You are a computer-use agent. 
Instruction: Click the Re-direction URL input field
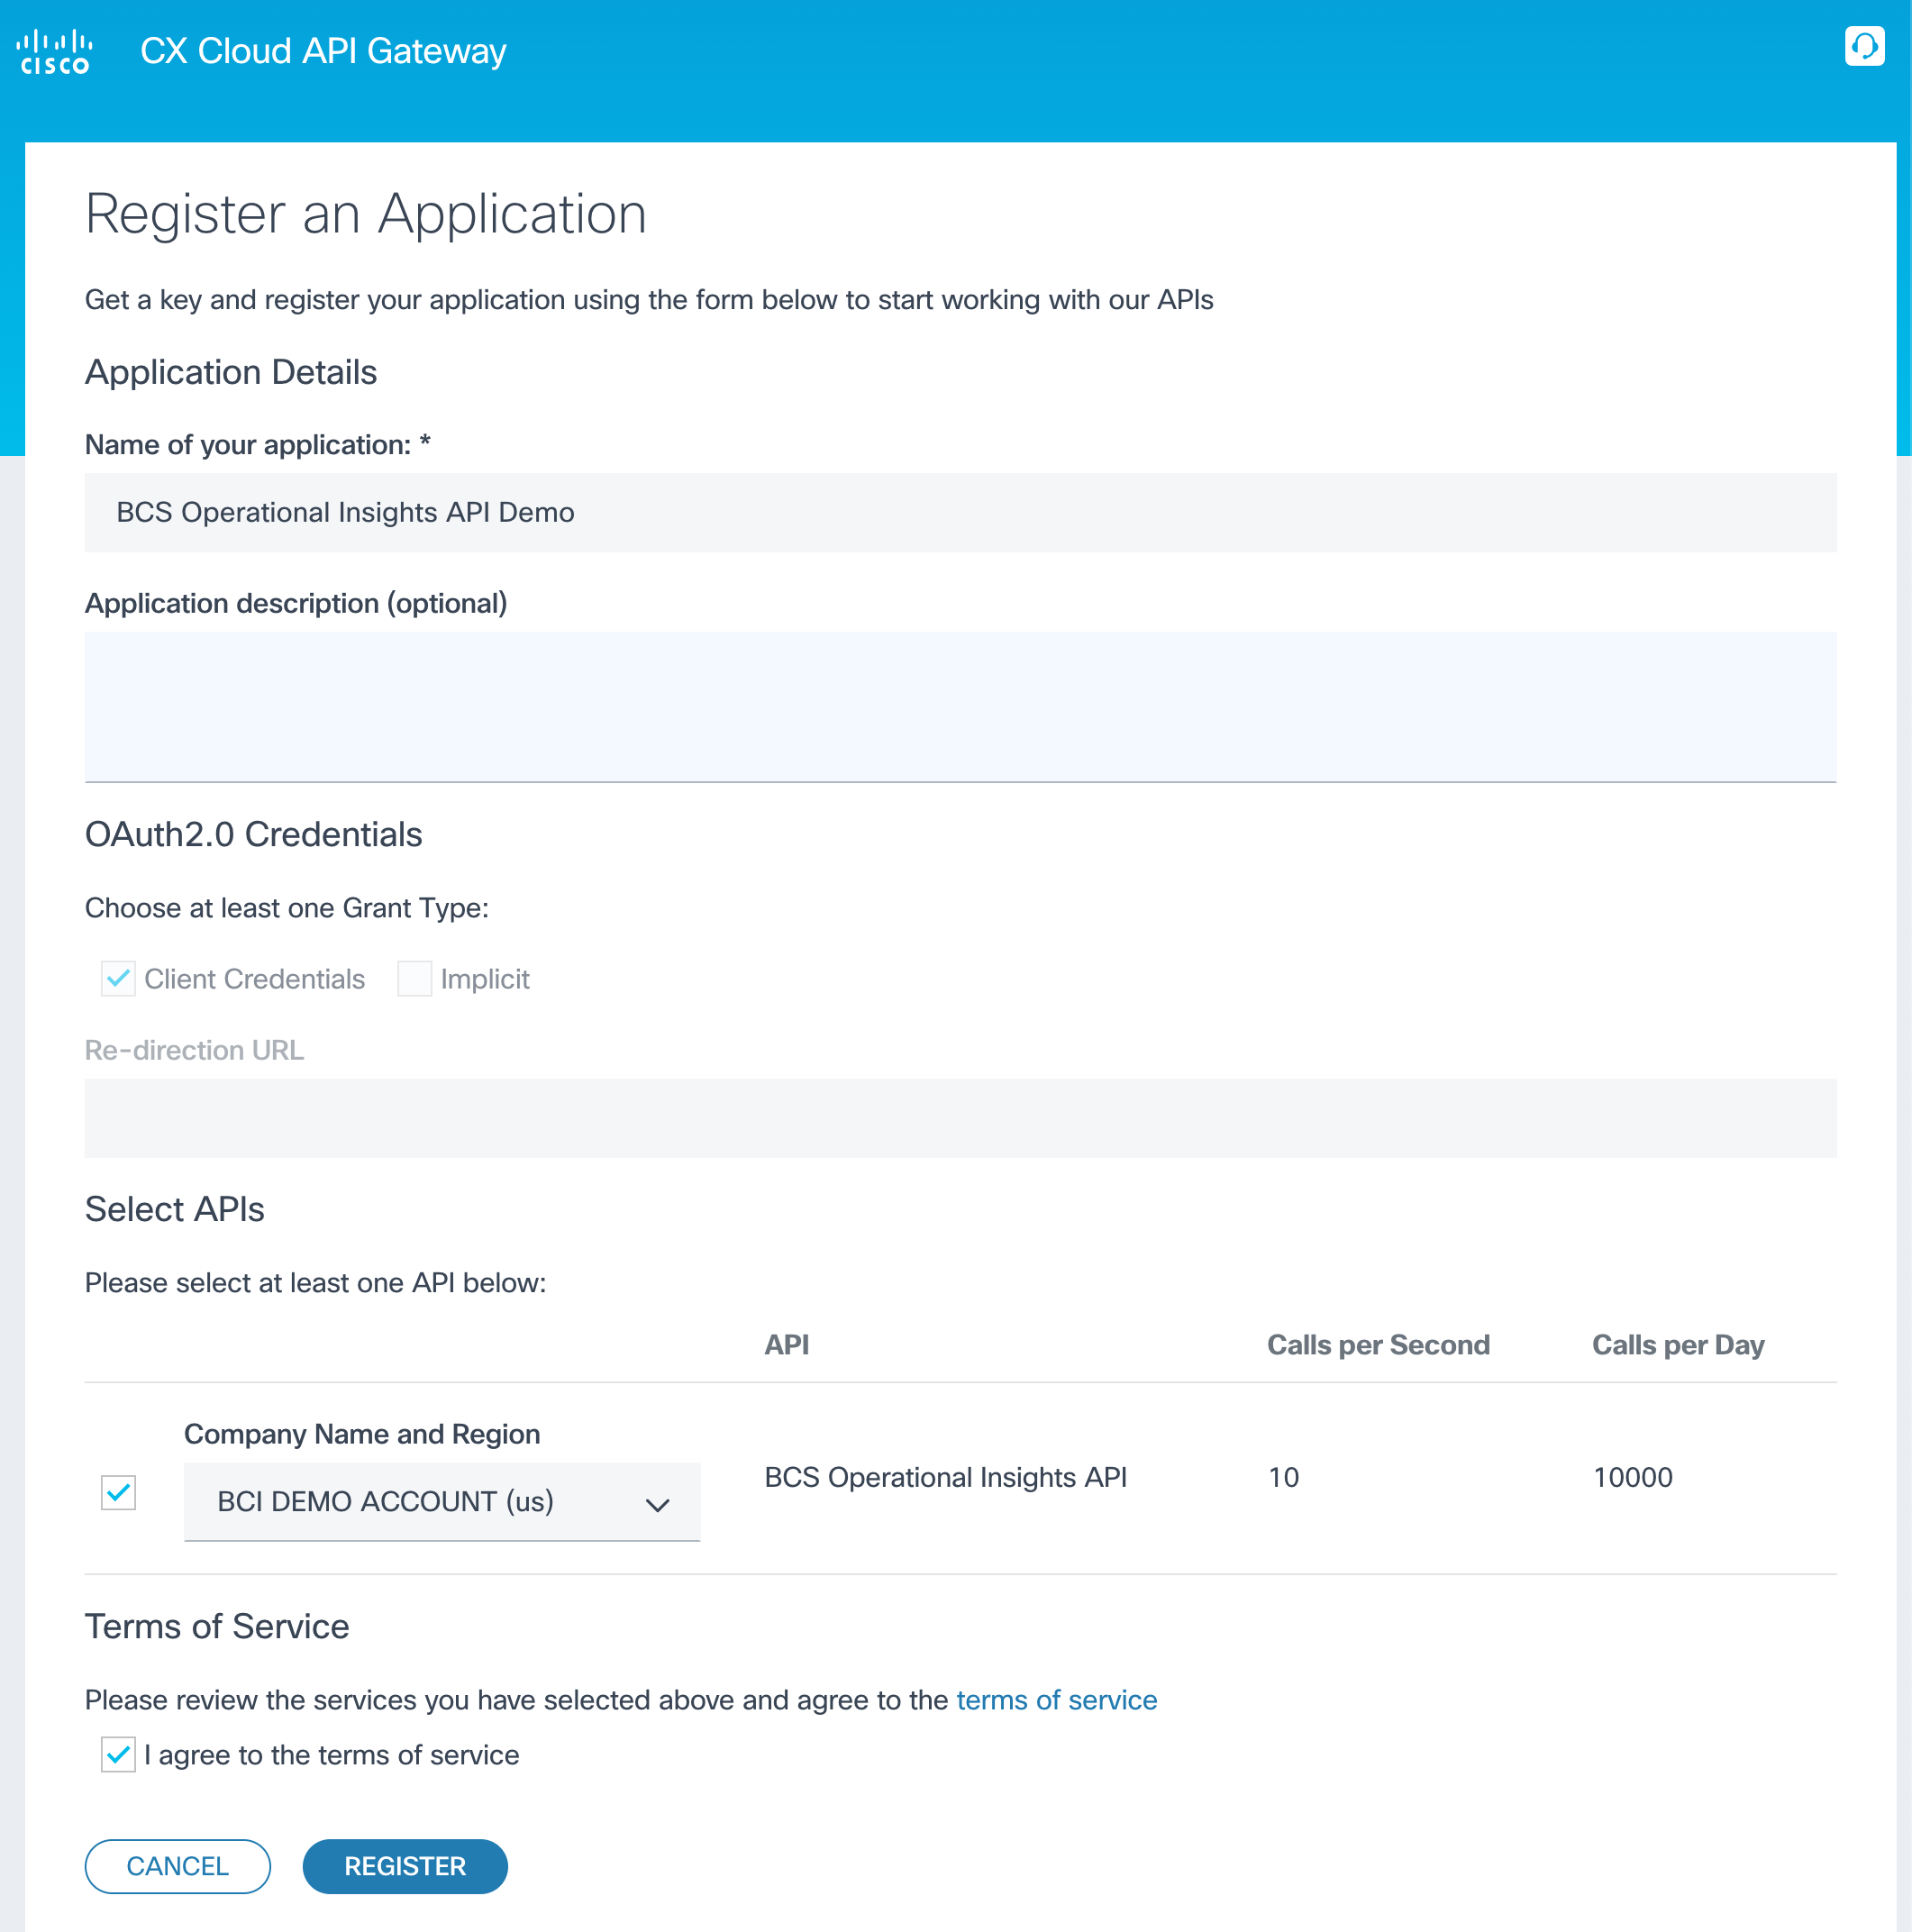(960, 1117)
